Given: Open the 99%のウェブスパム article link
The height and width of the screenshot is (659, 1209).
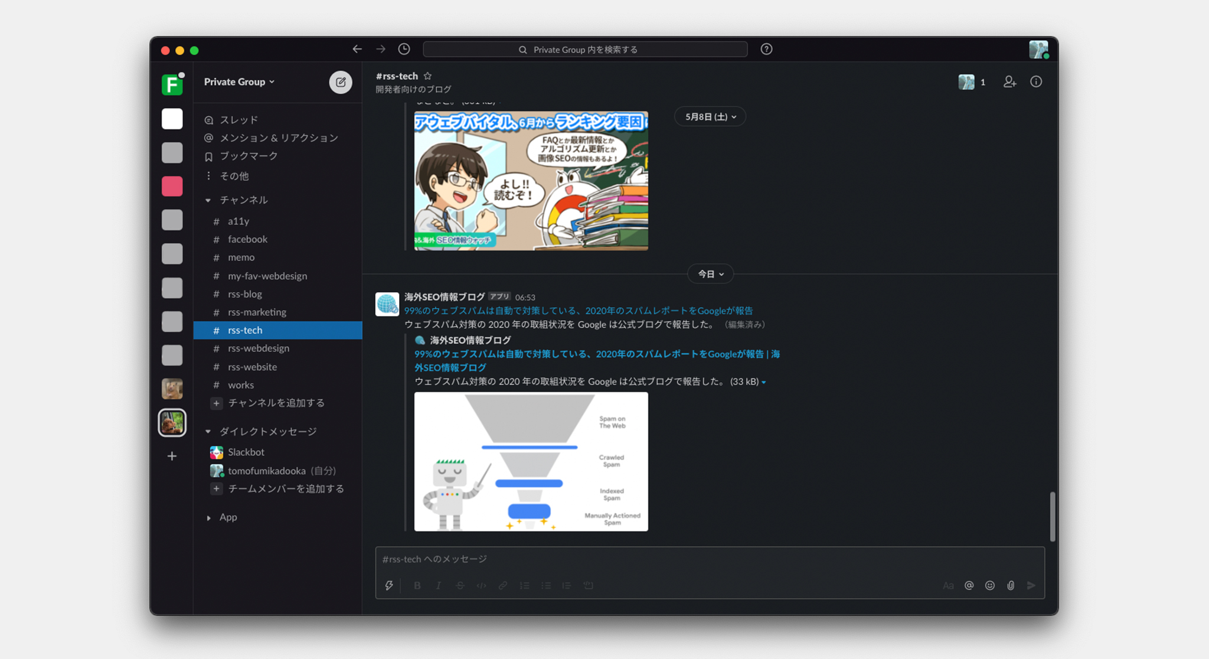Looking at the screenshot, I should [x=579, y=311].
